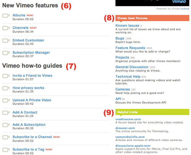Click the Duration 06:34 text under Channels
This screenshot has height=155, width=191.
(x=23, y=32)
